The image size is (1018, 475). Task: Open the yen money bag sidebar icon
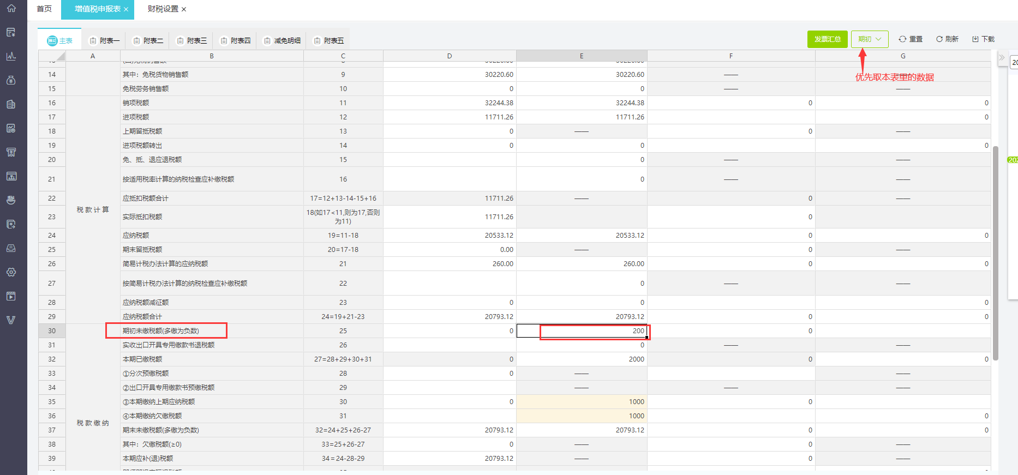[11, 80]
